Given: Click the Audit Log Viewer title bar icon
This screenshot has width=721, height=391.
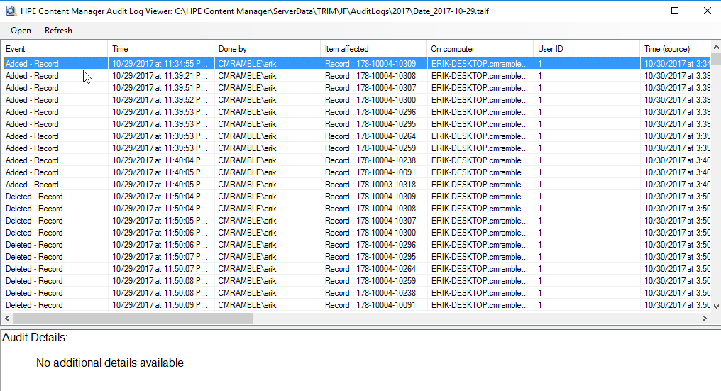Looking at the screenshot, I should pos(11,11).
